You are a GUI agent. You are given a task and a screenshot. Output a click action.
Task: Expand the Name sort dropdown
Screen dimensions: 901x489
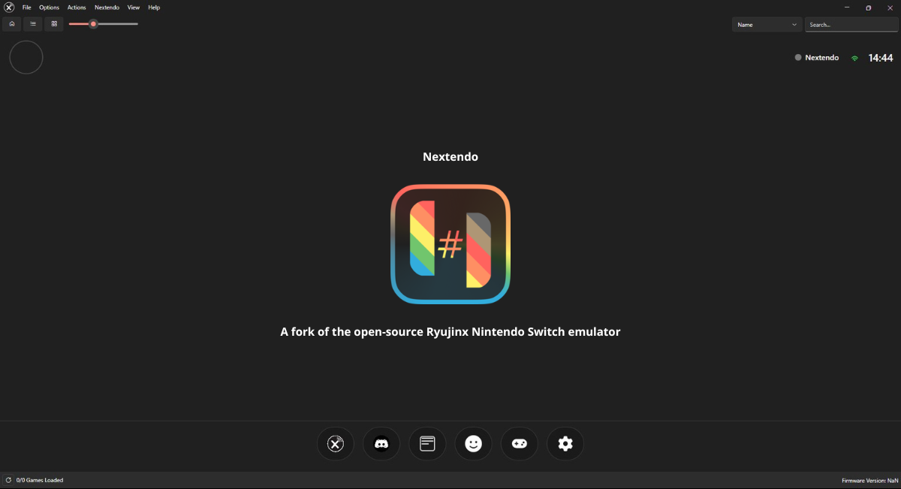click(x=767, y=25)
